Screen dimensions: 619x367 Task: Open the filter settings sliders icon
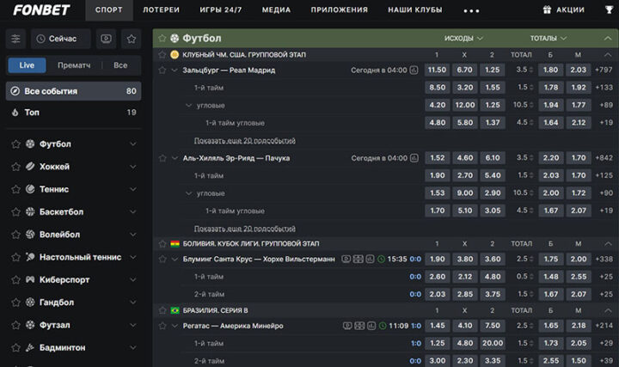(15, 39)
